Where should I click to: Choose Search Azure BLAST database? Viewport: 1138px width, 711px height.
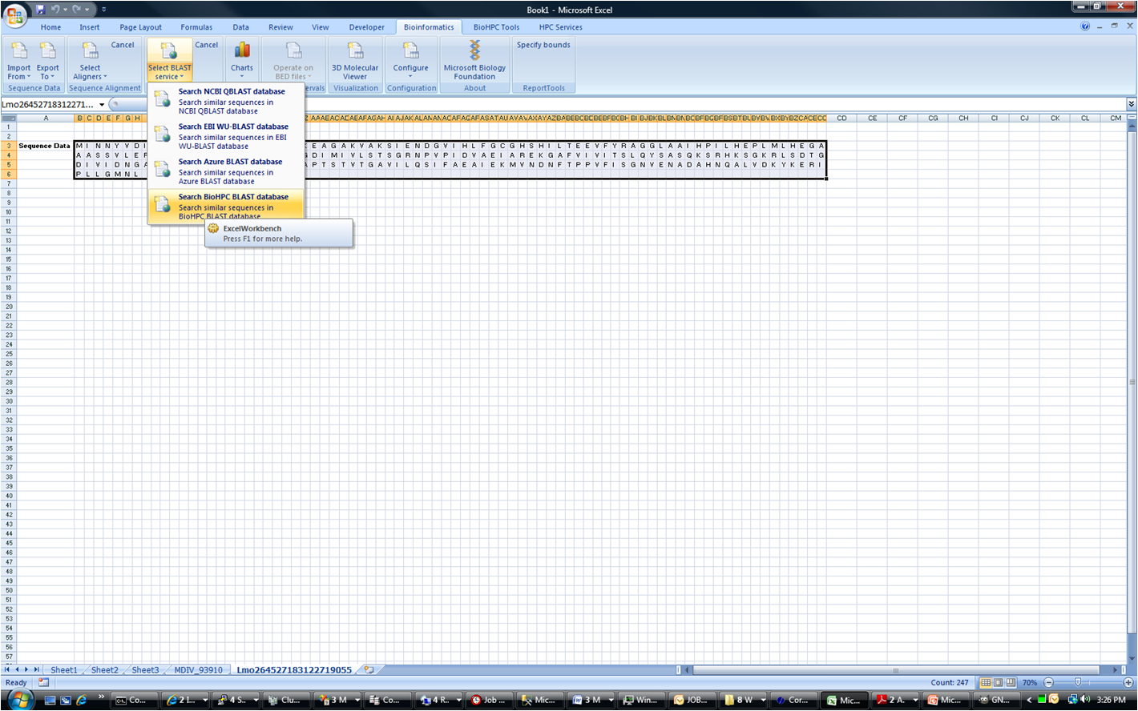226,171
